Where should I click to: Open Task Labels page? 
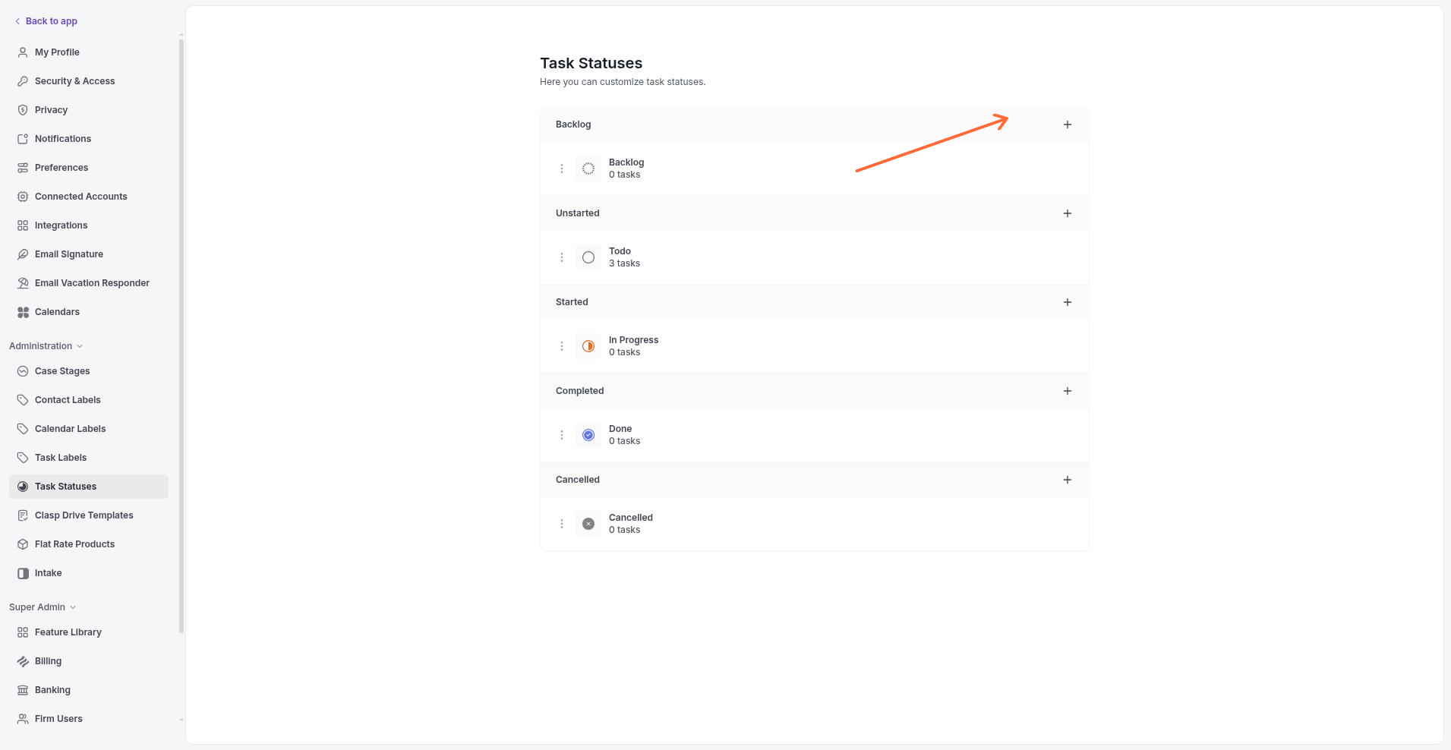click(89, 458)
